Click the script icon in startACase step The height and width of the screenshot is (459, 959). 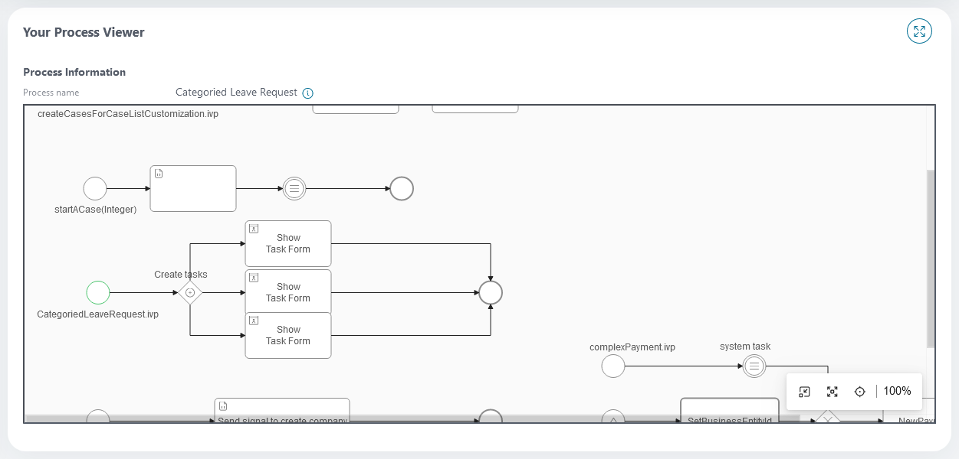[159, 174]
